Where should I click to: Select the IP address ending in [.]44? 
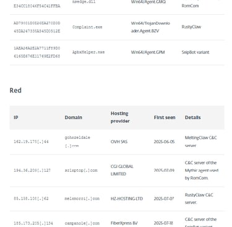(31, 141)
